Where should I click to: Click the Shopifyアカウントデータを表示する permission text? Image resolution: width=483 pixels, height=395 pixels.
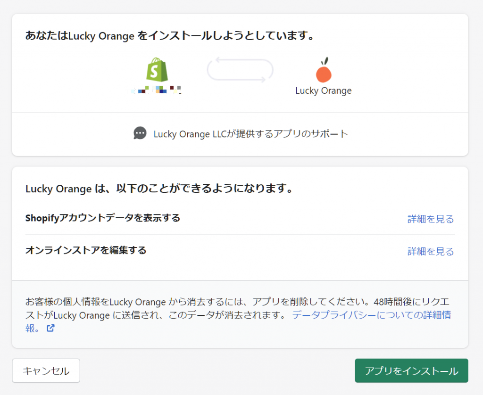tap(102, 218)
